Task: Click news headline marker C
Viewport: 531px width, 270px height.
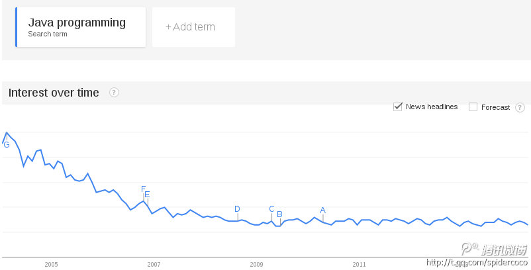Action: pyautogui.click(x=271, y=209)
